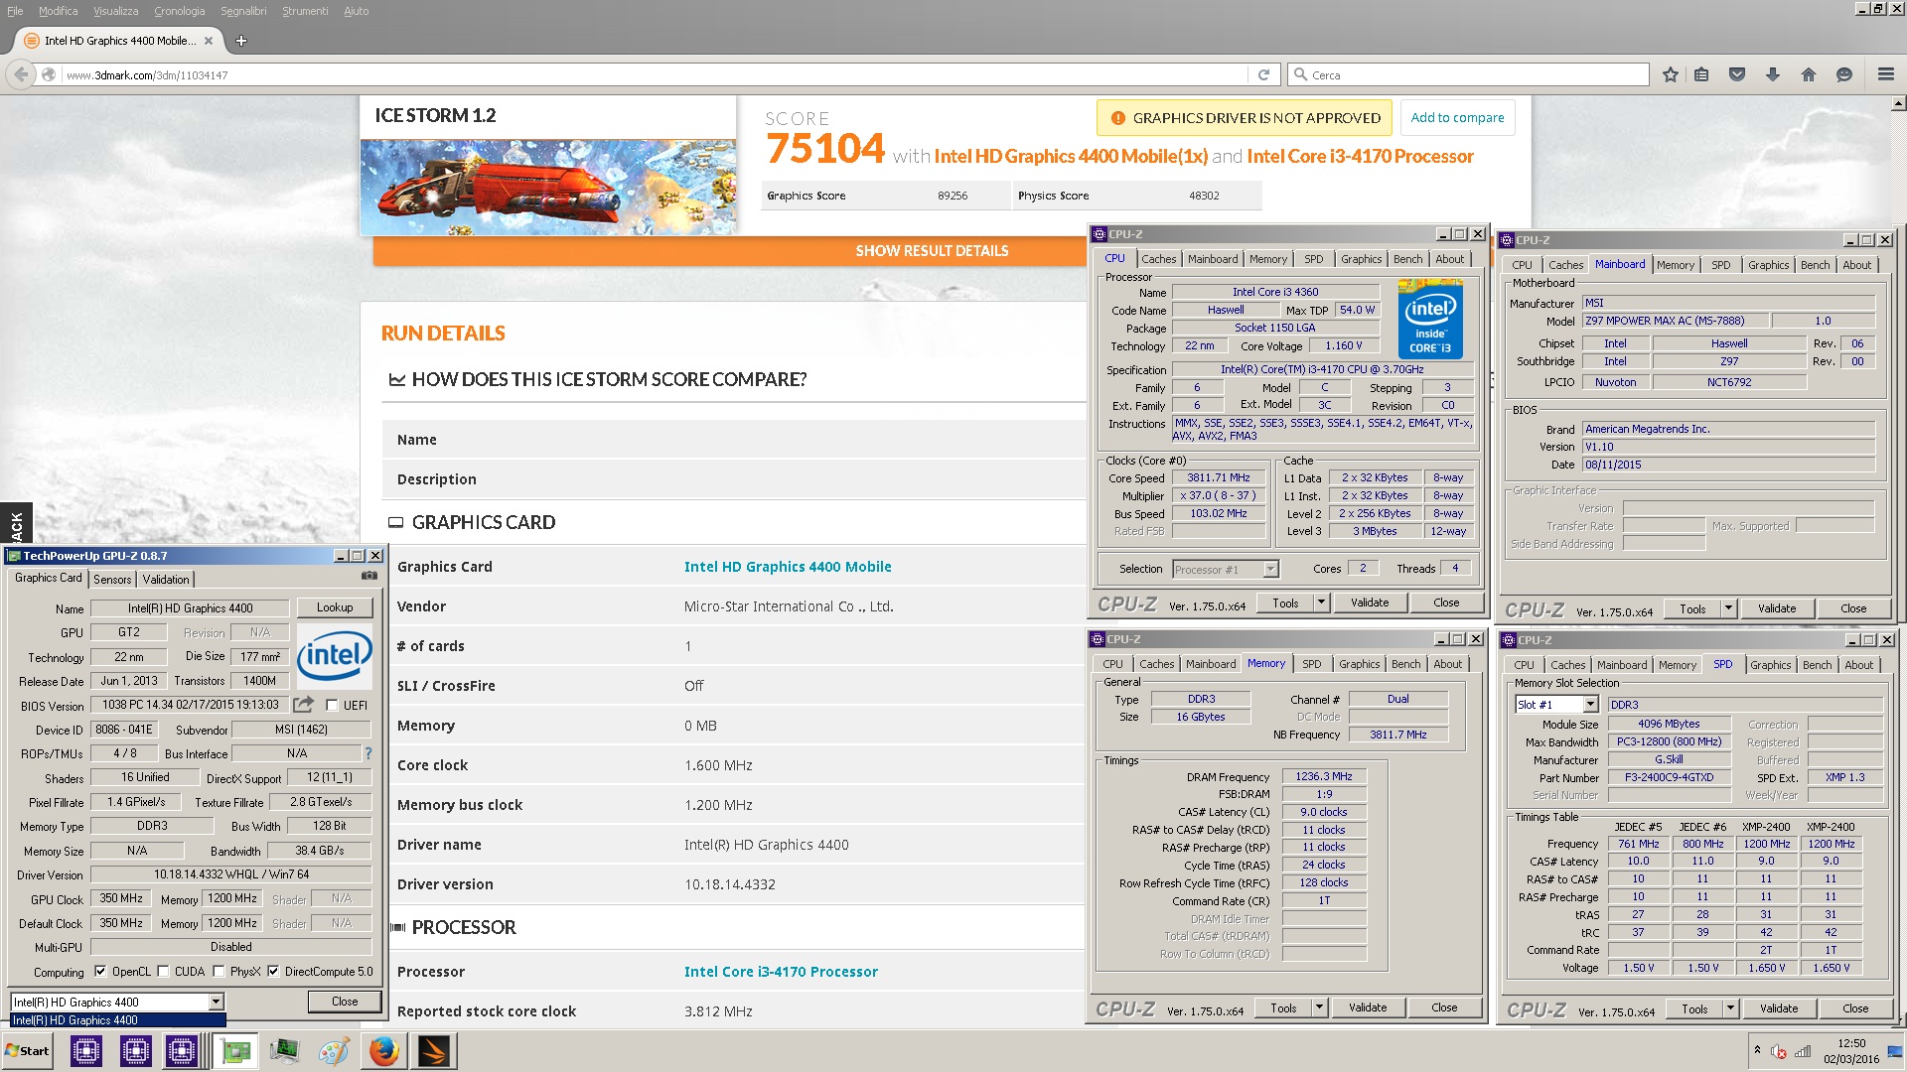
Task: Toggle the UEFI checkbox in GPU-Z
Action: (x=333, y=705)
